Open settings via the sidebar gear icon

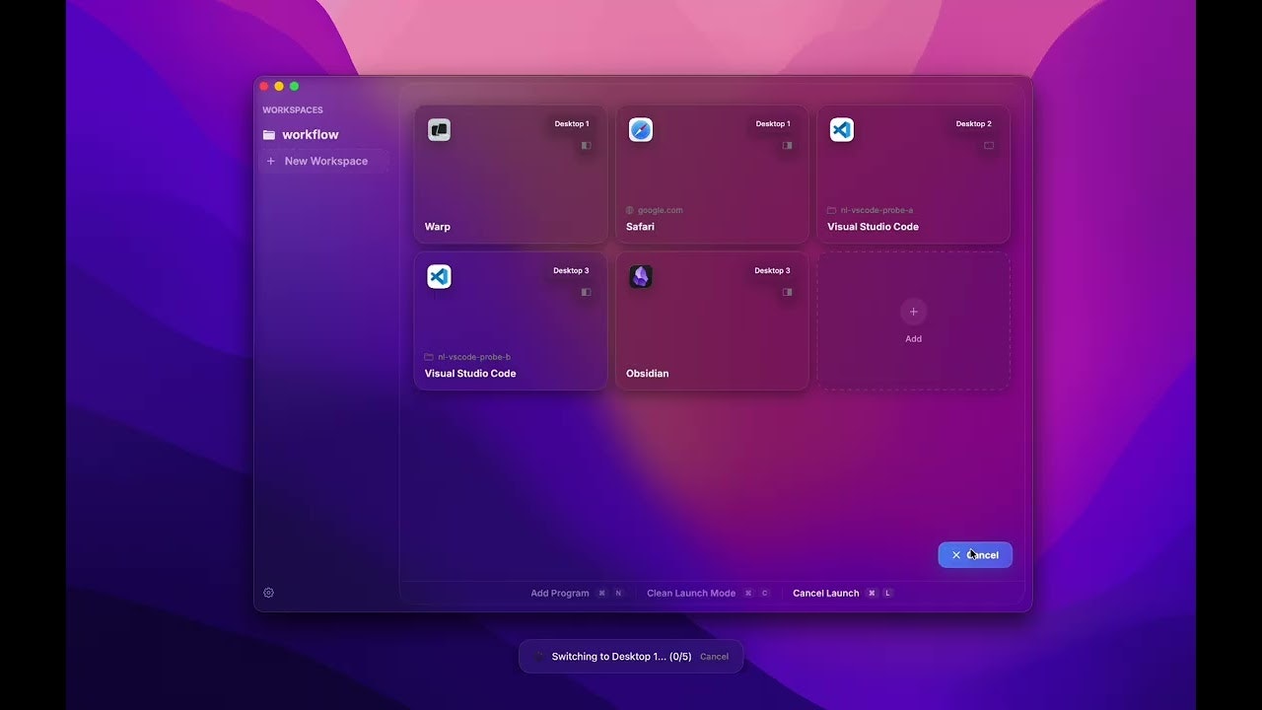click(x=268, y=593)
